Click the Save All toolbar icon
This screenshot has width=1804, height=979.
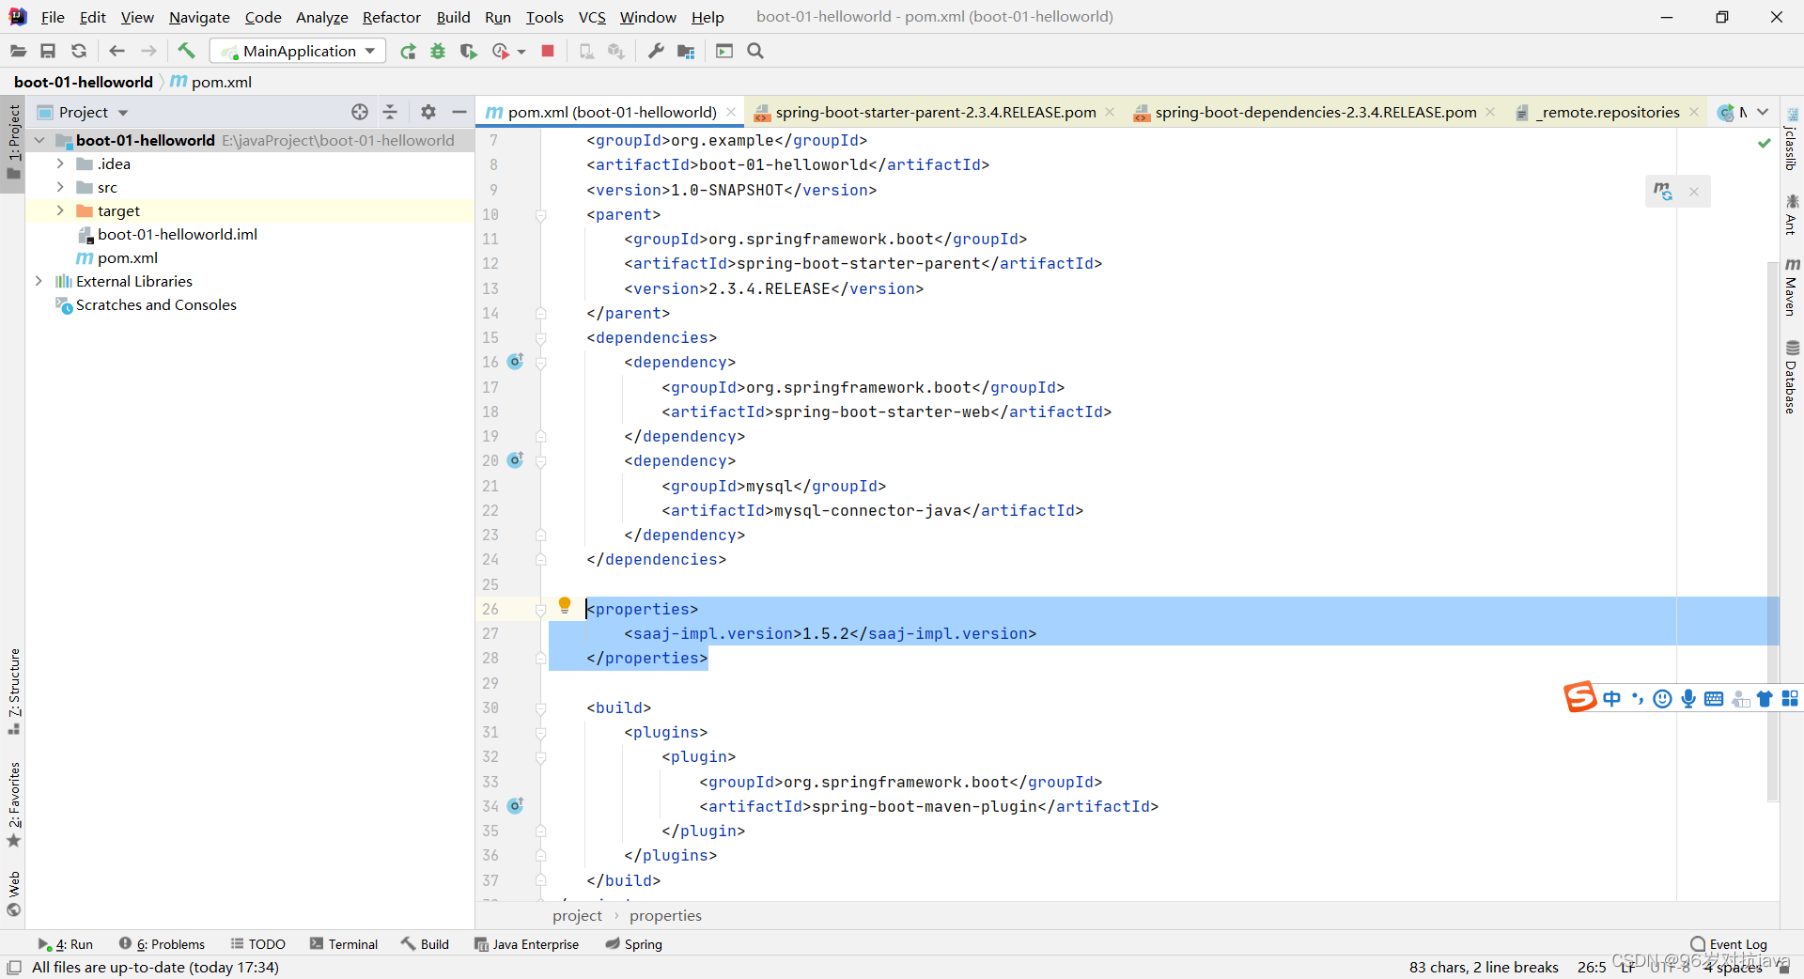tap(48, 51)
